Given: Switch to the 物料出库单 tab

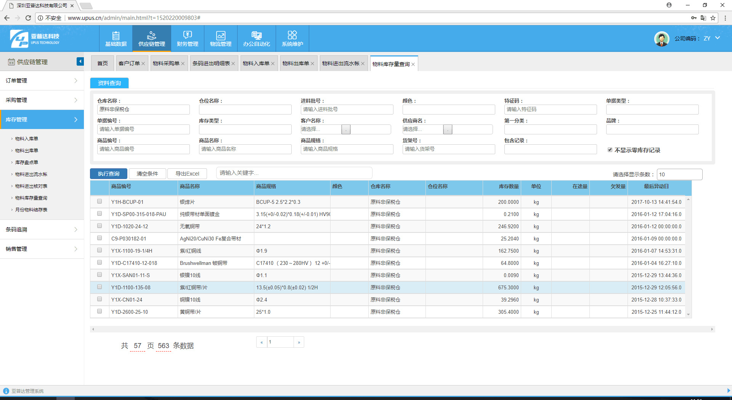Looking at the screenshot, I should (x=296, y=63).
